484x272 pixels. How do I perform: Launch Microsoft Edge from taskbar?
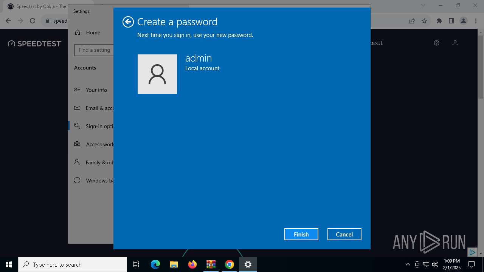click(155, 264)
